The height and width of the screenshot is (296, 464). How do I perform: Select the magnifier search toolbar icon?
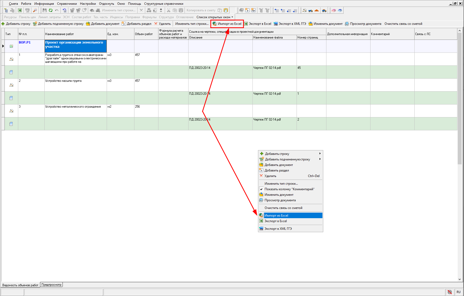[35, 10]
